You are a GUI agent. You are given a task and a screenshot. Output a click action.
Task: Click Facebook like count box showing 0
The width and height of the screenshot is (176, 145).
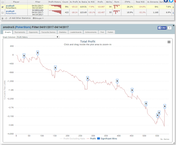(x=170, y=28)
